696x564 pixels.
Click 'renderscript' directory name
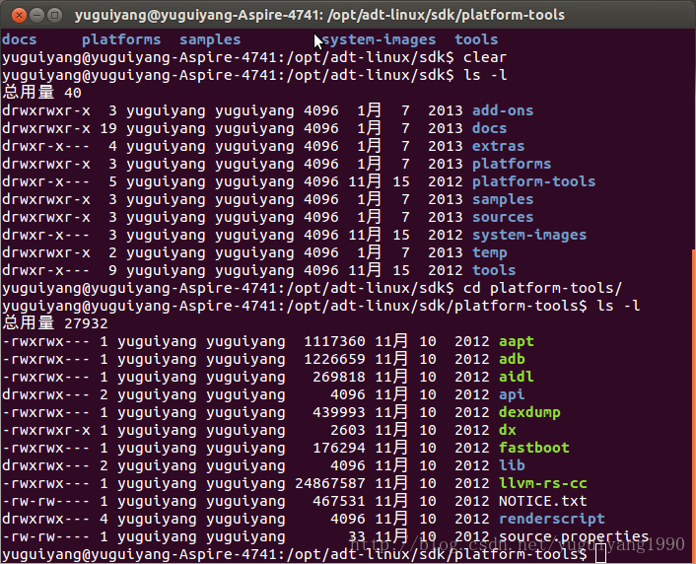point(551,520)
